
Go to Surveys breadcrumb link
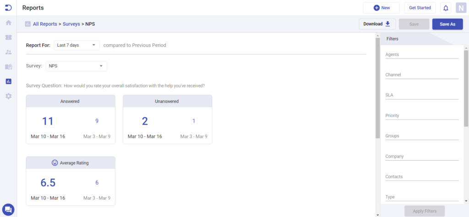click(71, 24)
